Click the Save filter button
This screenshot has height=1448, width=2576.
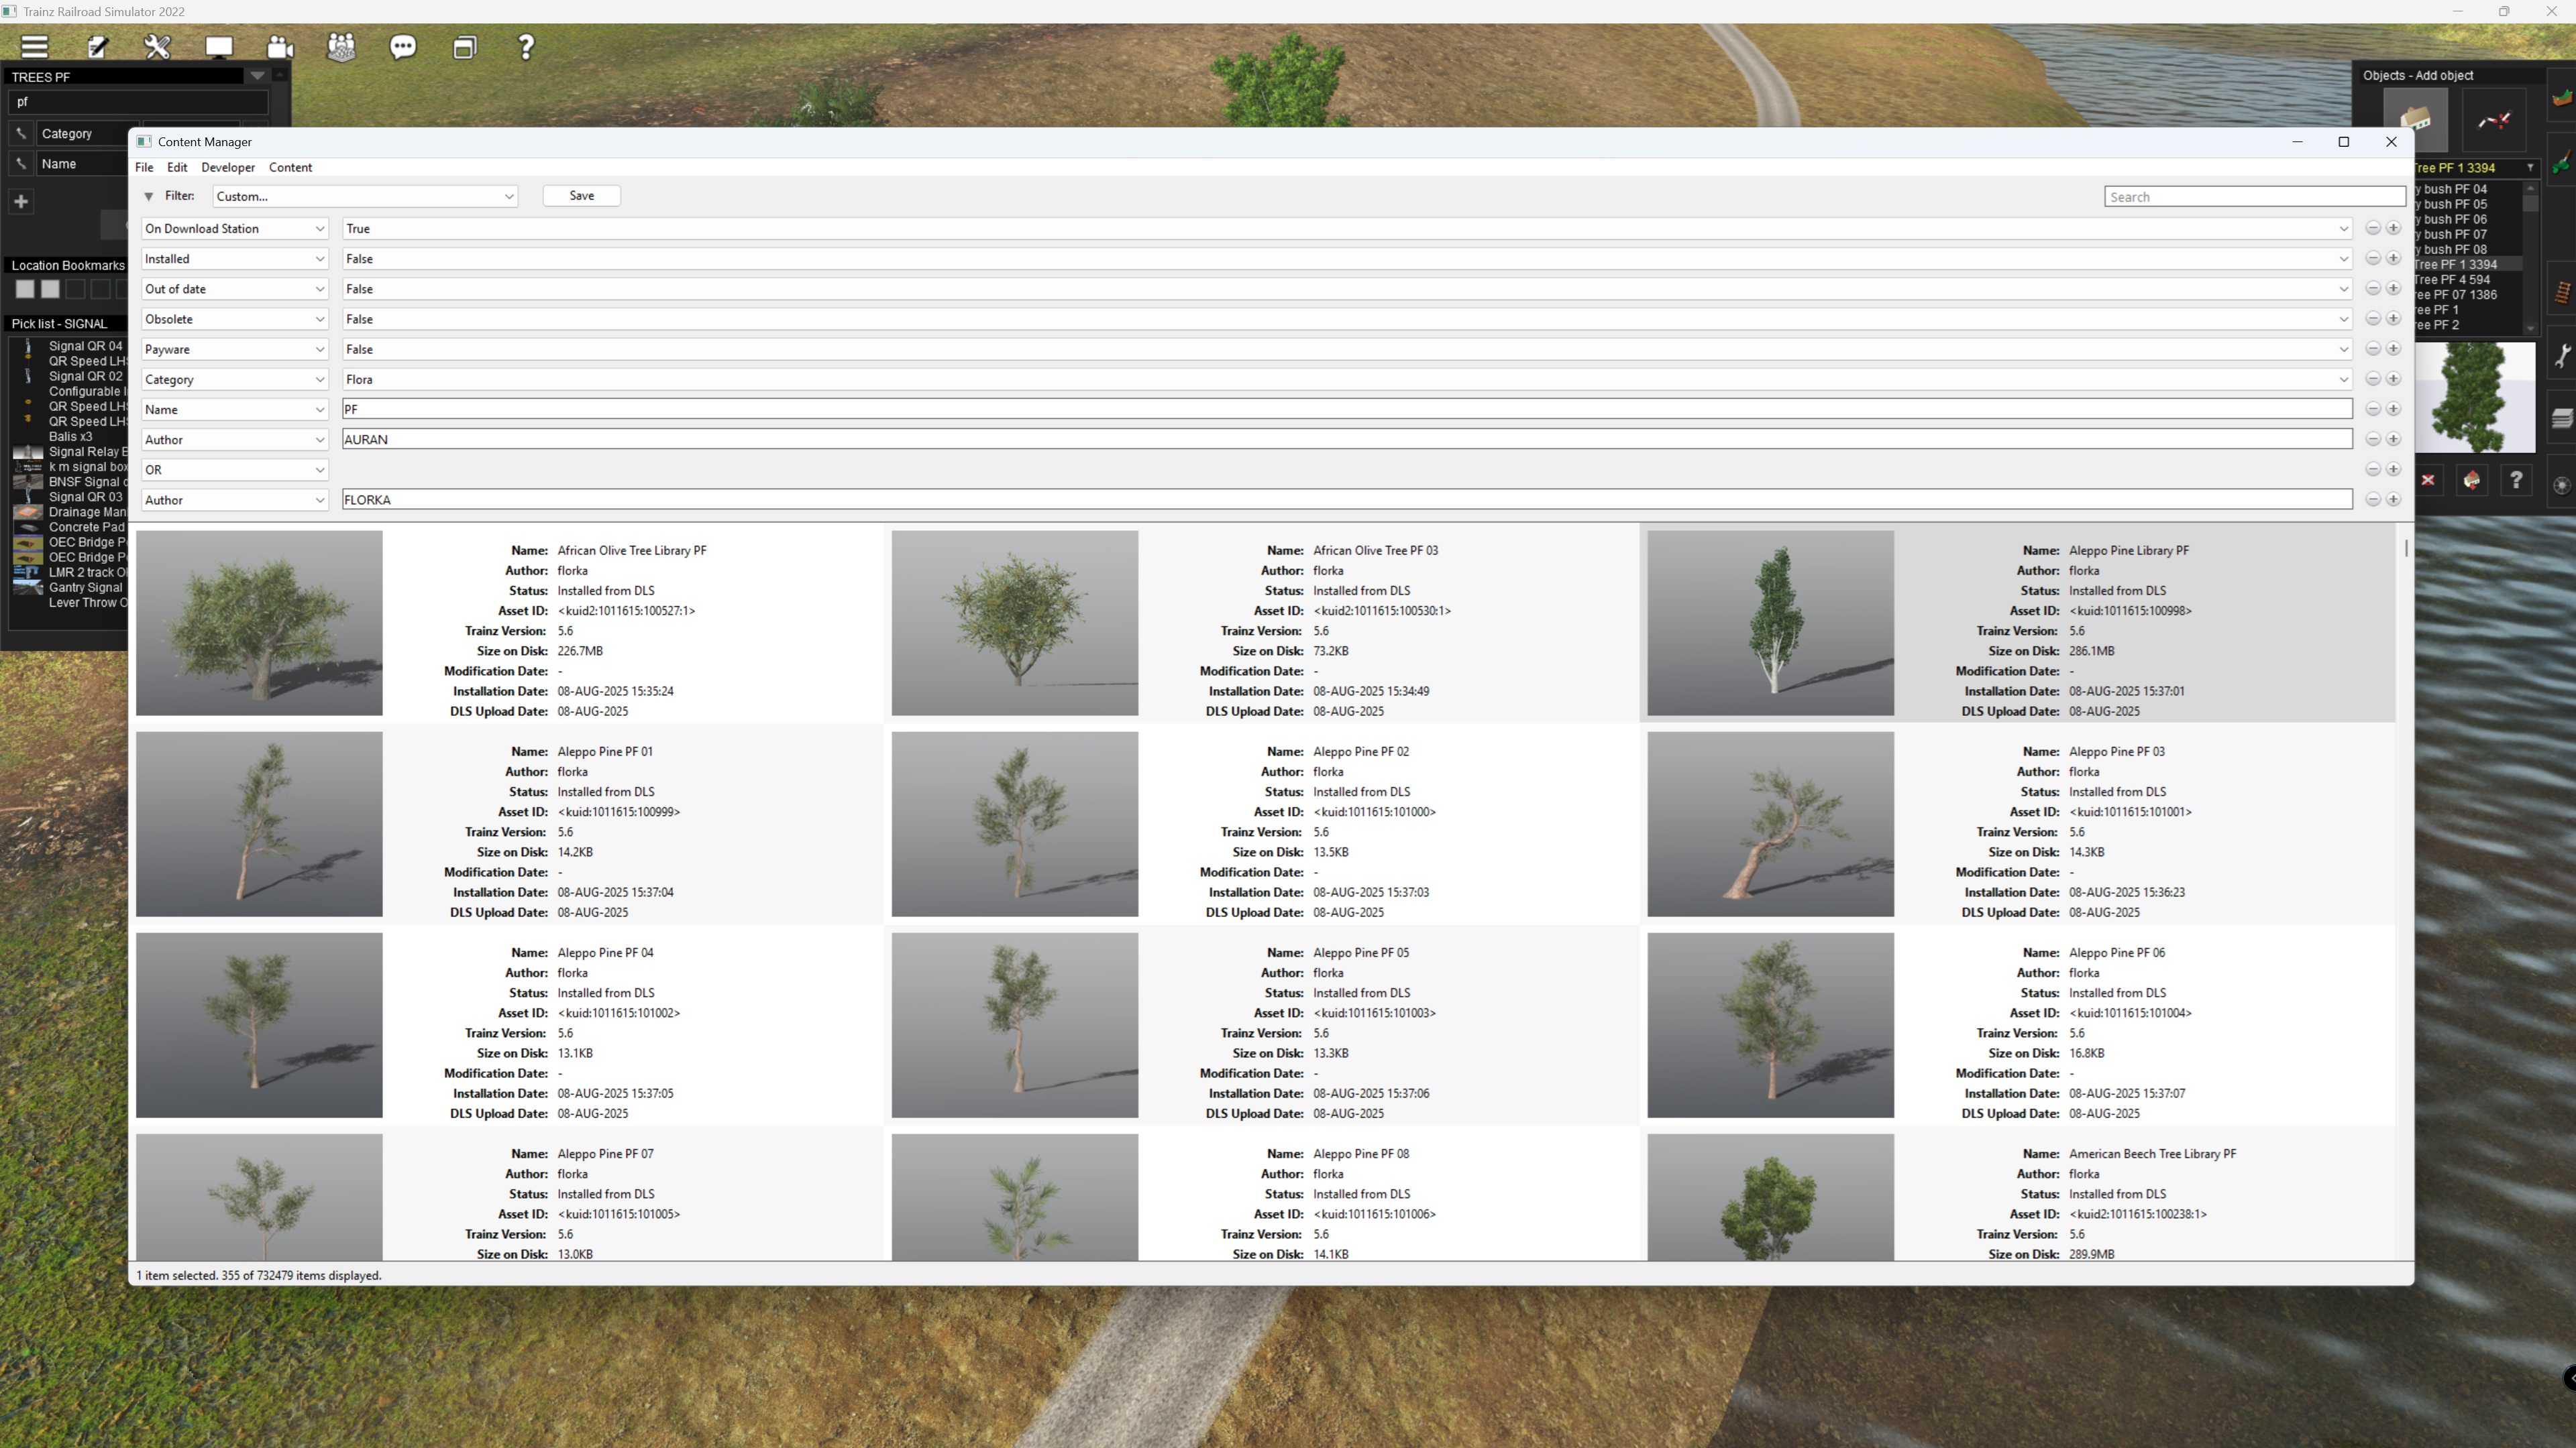(x=582, y=196)
